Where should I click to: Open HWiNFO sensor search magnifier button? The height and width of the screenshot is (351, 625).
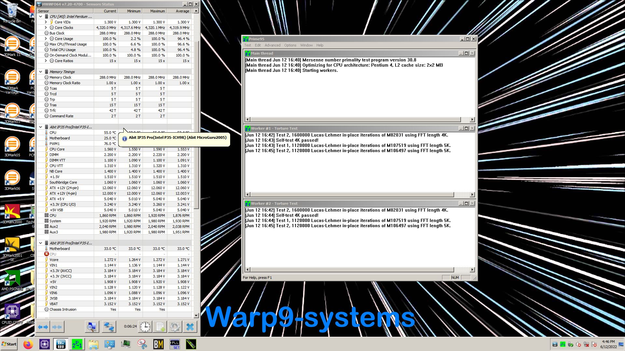tap(92, 327)
